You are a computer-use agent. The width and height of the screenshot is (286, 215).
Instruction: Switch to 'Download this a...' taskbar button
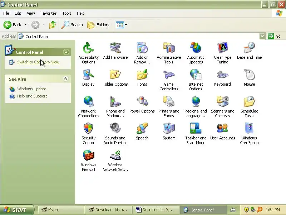(109, 210)
